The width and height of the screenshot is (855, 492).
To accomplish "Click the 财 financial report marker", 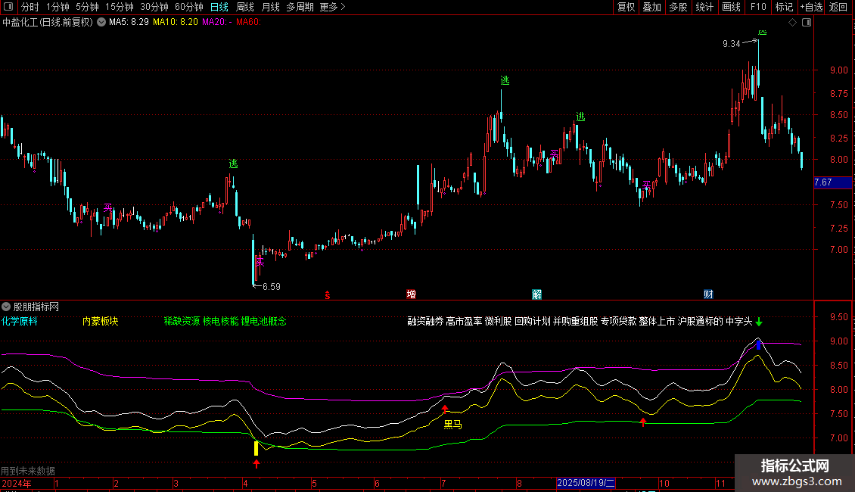I will 708,294.
